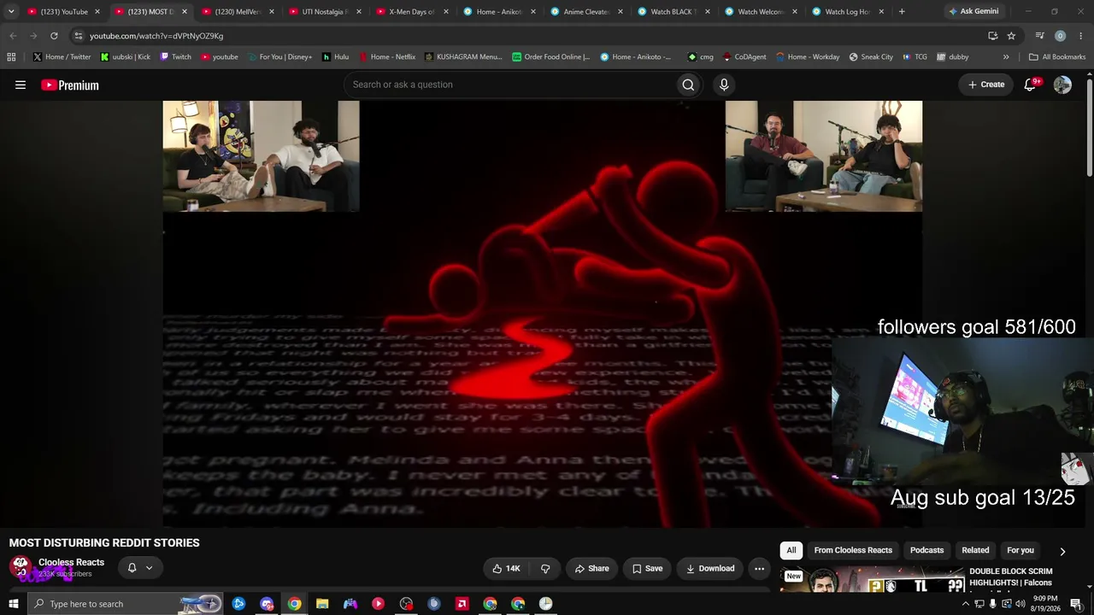Reload the page
This screenshot has height=615, width=1094.
(54, 36)
